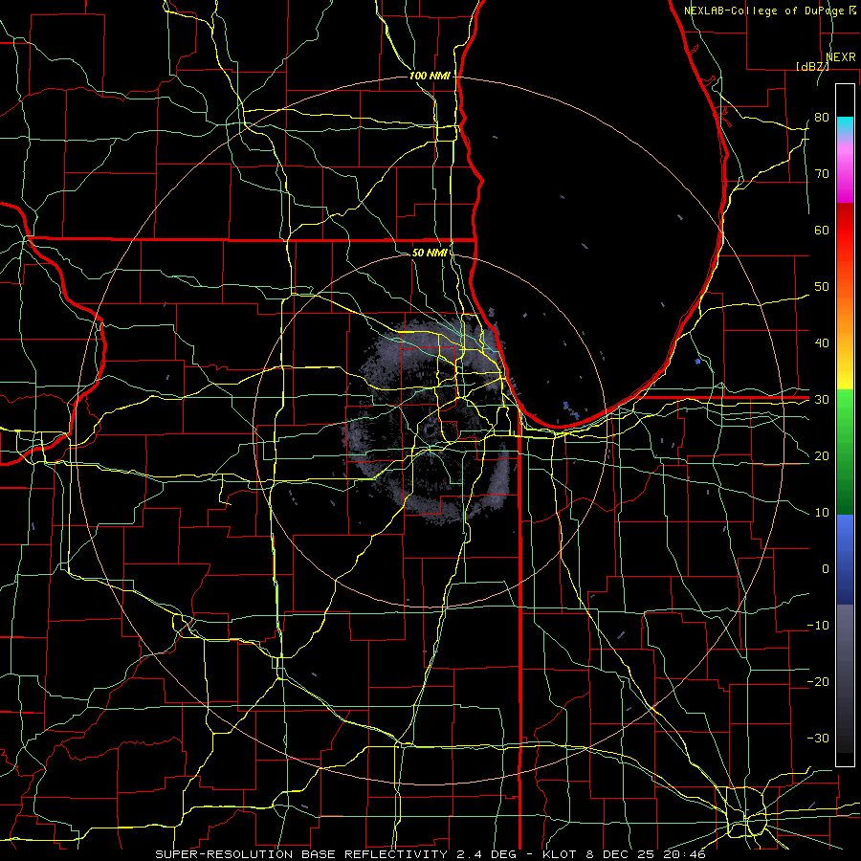
Task: Click the 50 NMI range ring label
Action: [430, 254]
